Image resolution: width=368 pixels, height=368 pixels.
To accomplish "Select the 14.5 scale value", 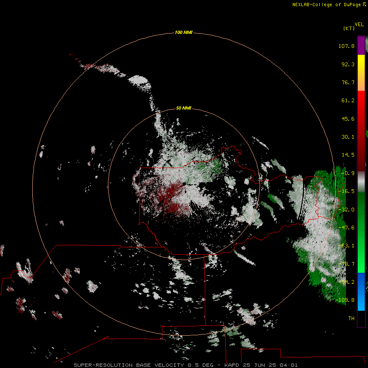I will (348, 155).
